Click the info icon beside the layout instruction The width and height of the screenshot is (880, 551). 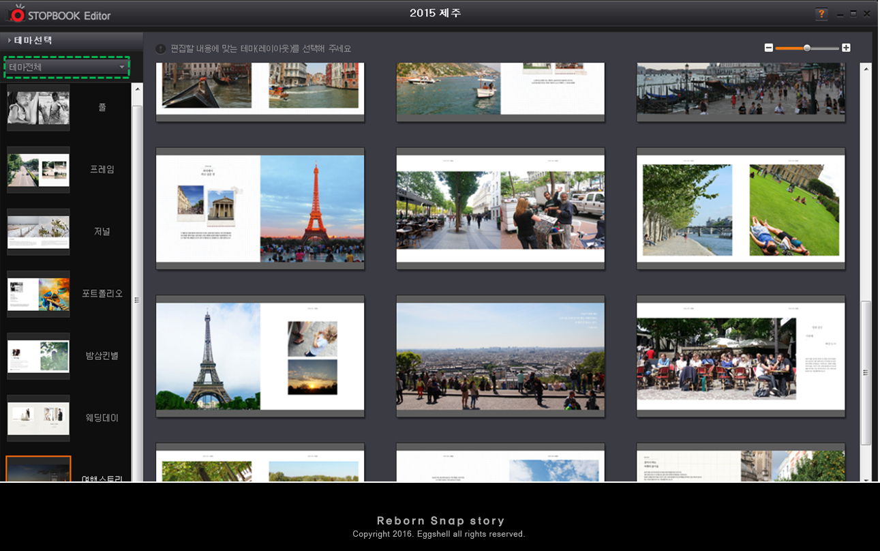[x=161, y=49]
